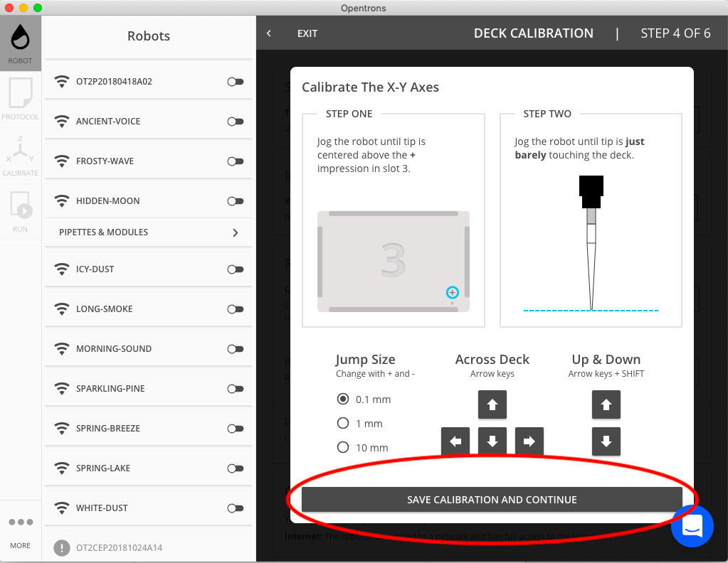728x563 pixels.
Task: Toggle connection for WHITE-DUST robot
Action: (x=236, y=508)
